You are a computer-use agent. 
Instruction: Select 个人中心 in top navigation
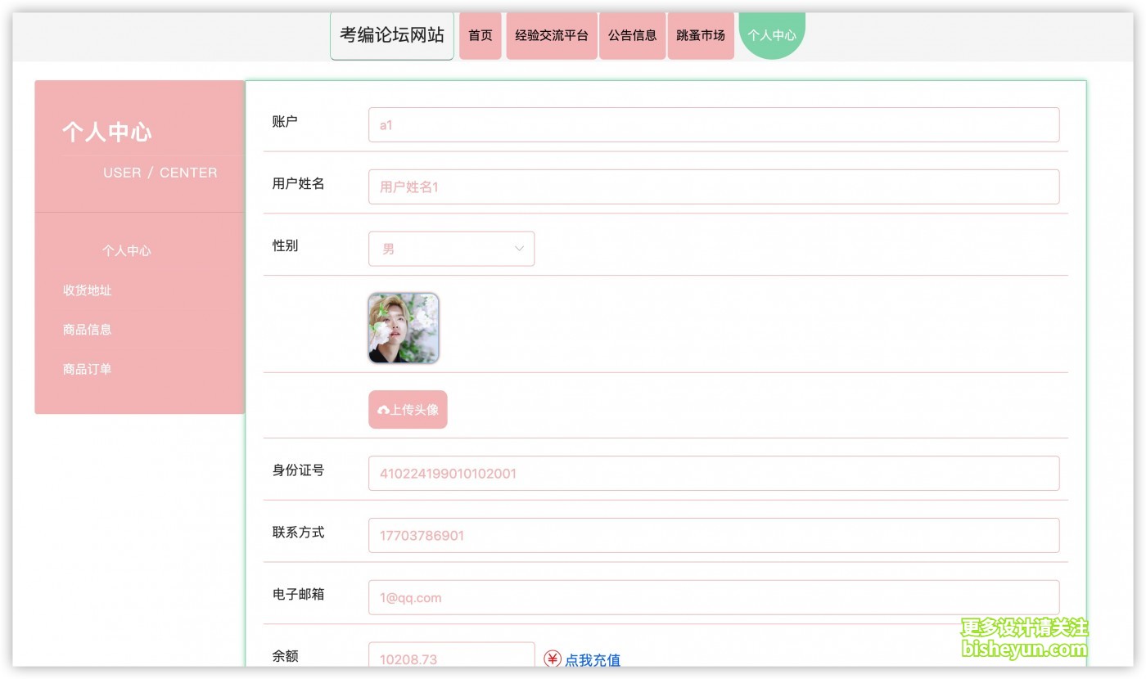pyautogui.click(x=772, y=36)
